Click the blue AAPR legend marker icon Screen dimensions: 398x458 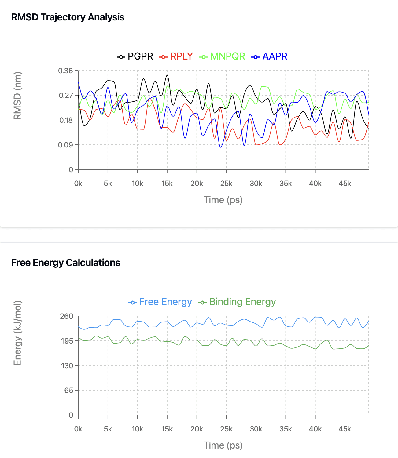pyautogui.click(x=256, y=57)
